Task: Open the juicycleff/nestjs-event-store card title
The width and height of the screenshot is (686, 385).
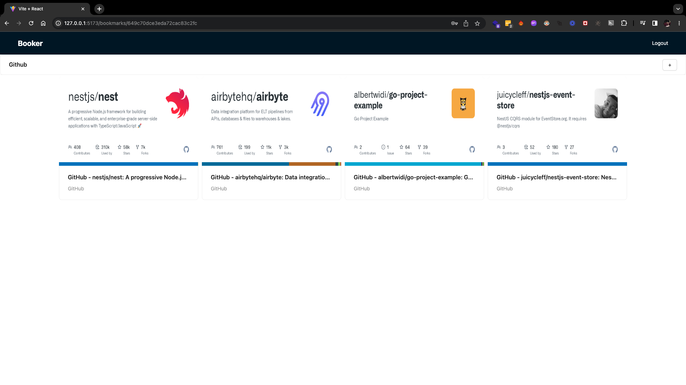Action: [556, 177]
